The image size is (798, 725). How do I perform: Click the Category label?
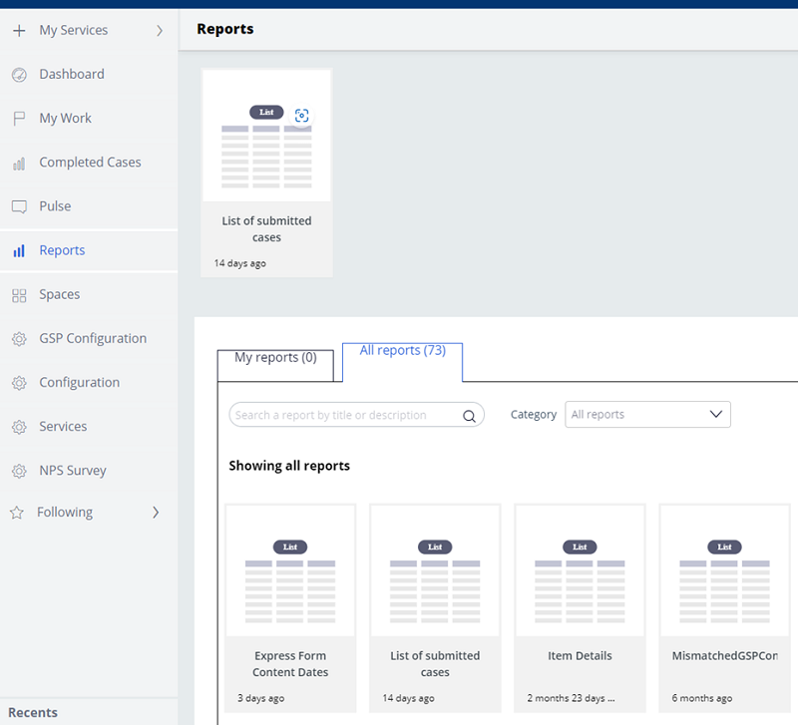point(534,415)
